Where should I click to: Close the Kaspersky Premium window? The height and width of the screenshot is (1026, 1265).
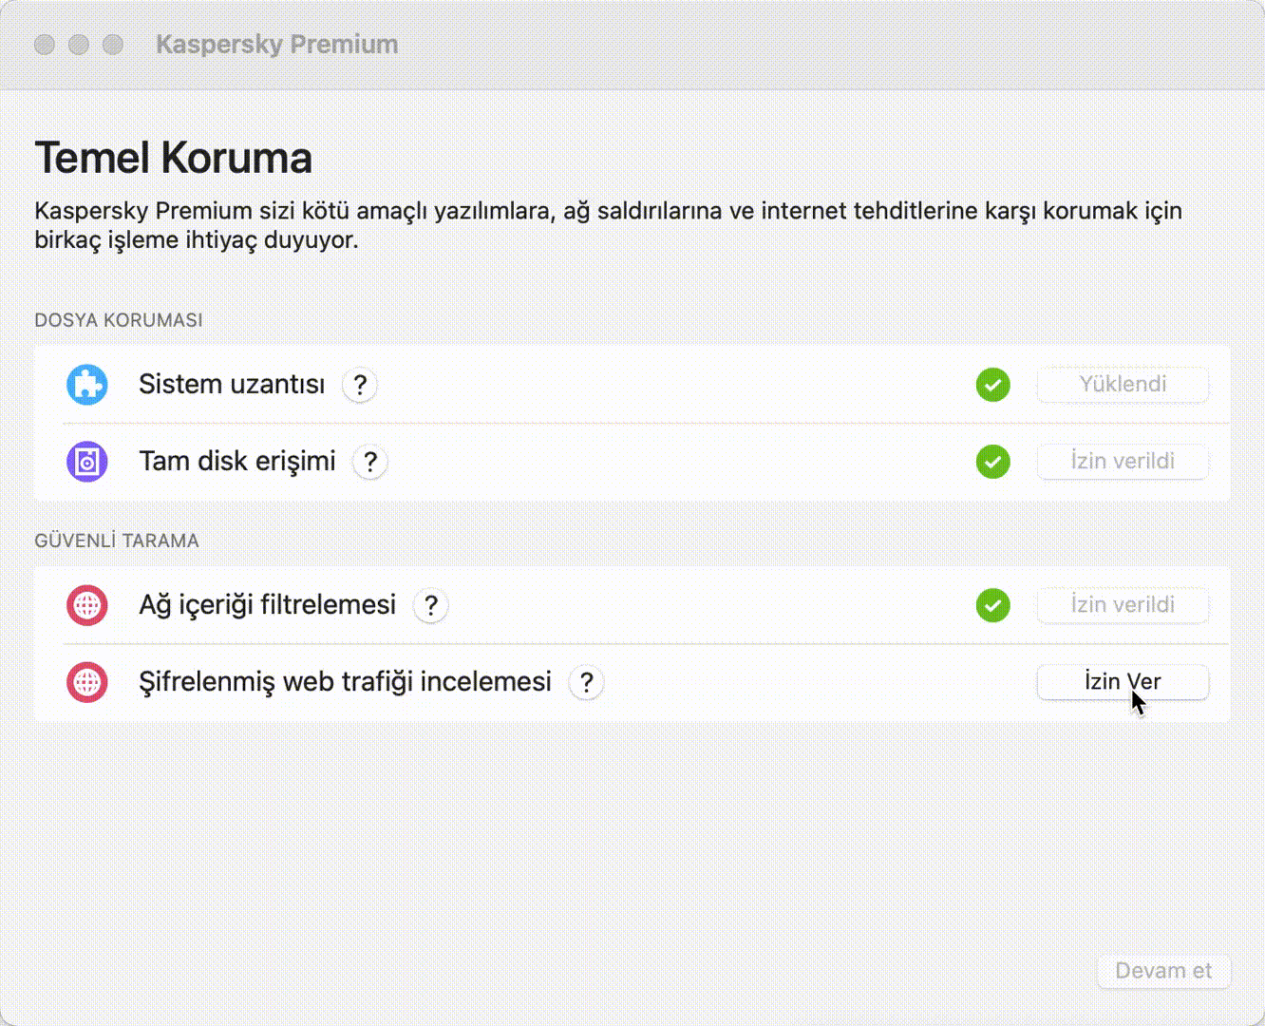click(x=44, y=45)
